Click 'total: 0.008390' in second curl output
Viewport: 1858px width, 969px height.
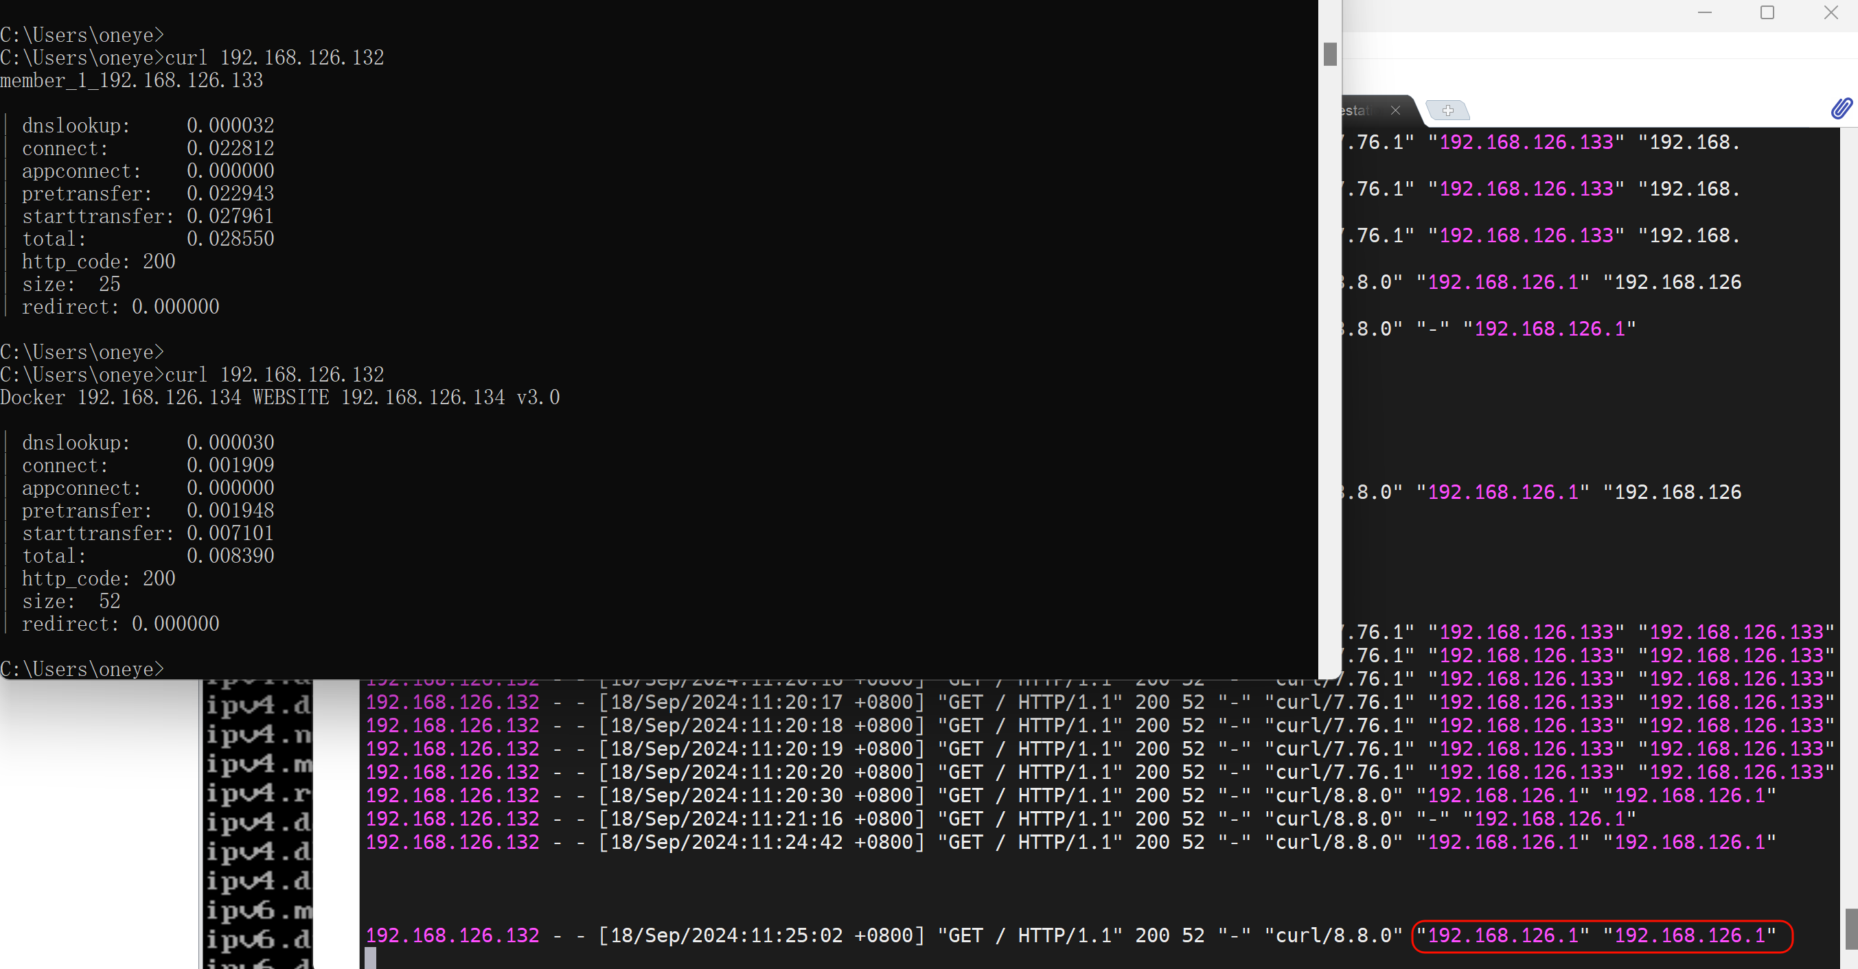click(x=148, y=556)
